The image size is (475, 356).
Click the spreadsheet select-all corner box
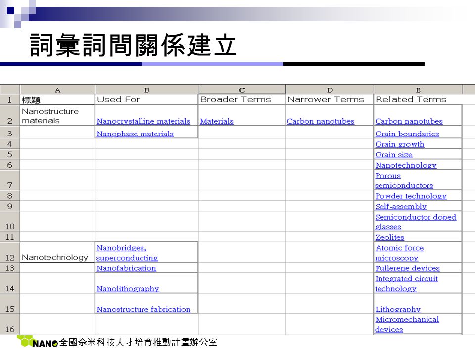[x=10, y=90]
